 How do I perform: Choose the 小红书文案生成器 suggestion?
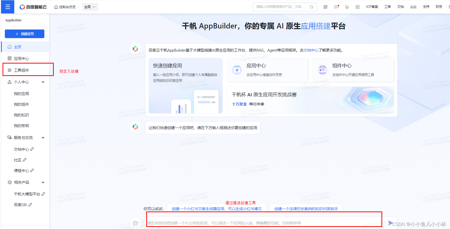coord(217,209)
